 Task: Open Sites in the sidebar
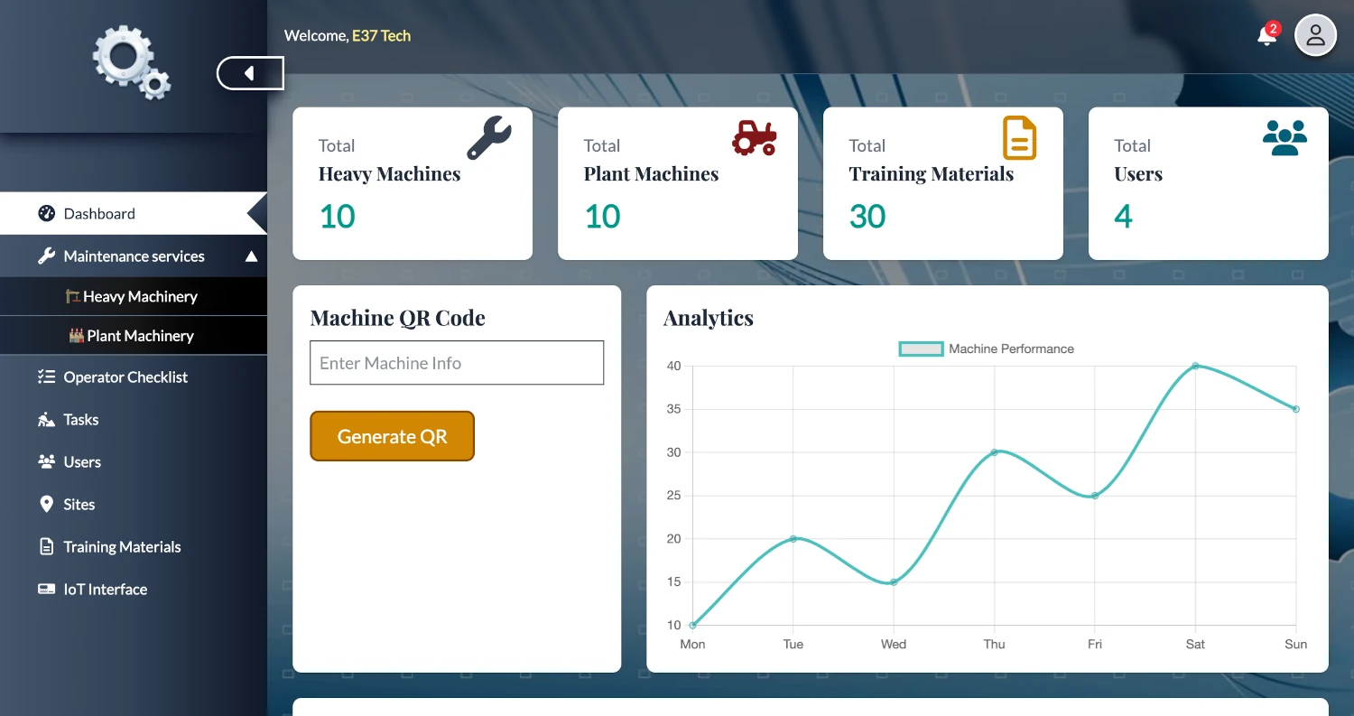coord(134,504)
